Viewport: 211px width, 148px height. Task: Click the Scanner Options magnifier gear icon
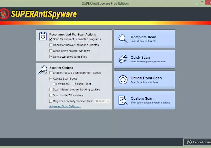tap(43, 70)
